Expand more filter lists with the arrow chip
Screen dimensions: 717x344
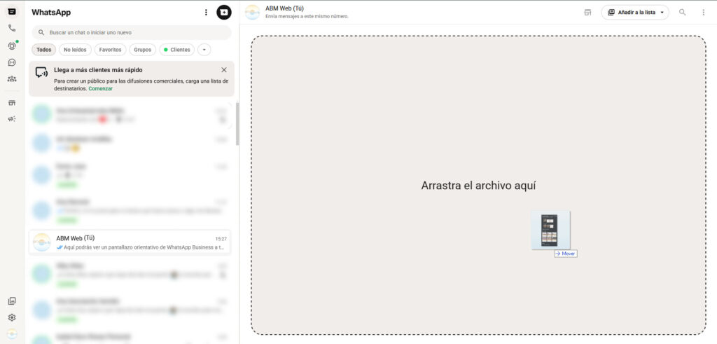click(204, 50)
